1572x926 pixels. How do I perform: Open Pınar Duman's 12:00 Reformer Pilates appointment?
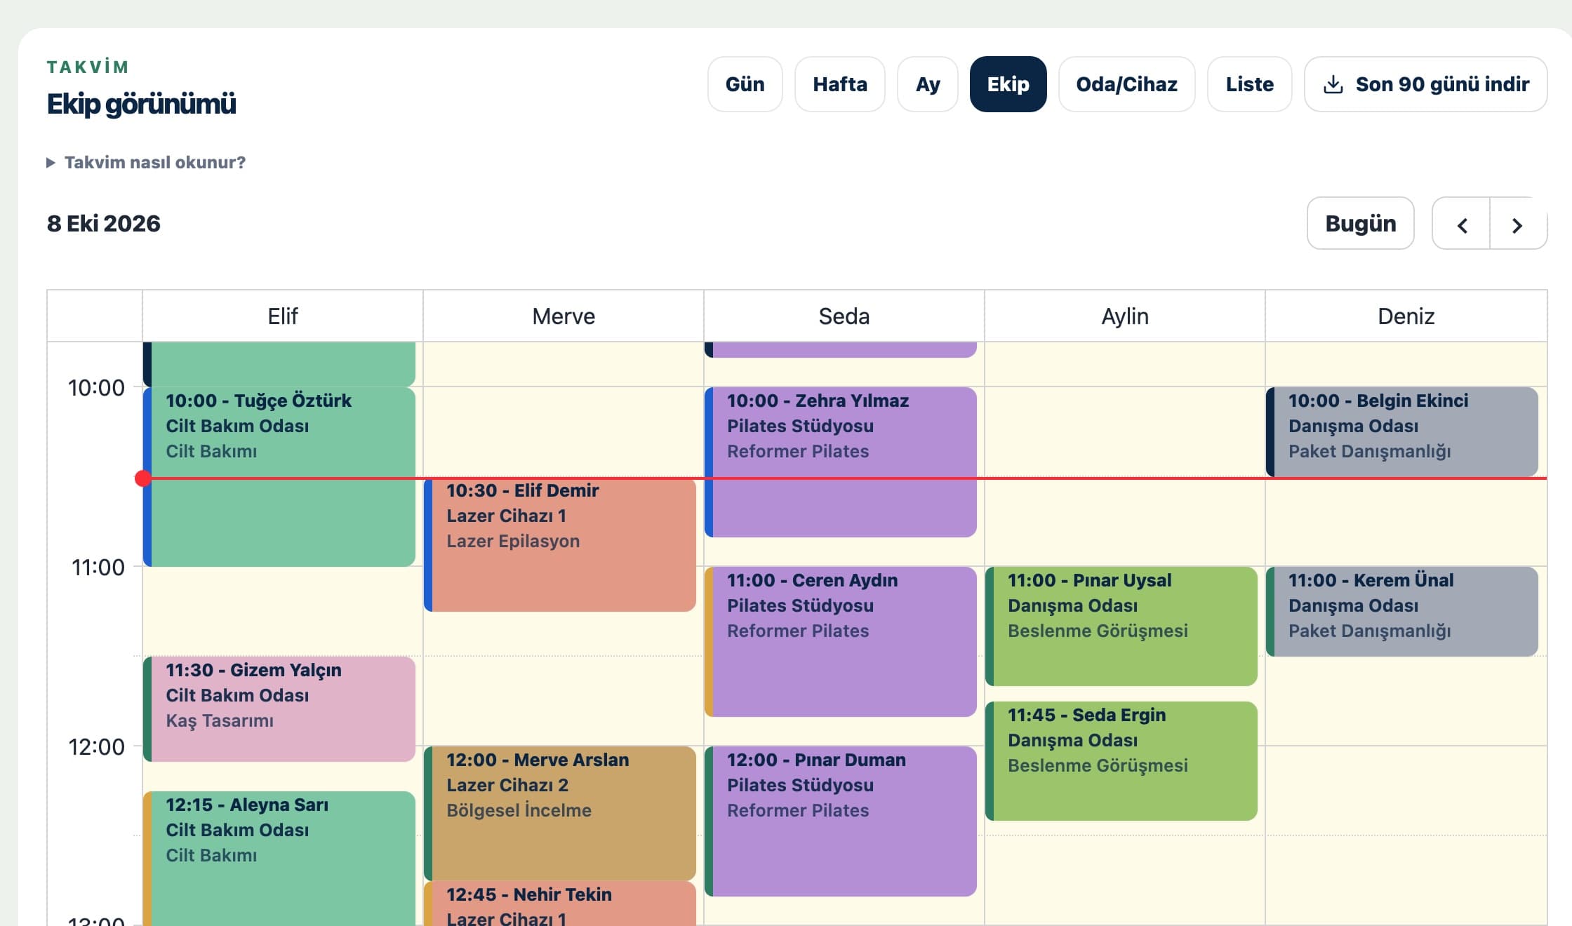tap(841, 821)
